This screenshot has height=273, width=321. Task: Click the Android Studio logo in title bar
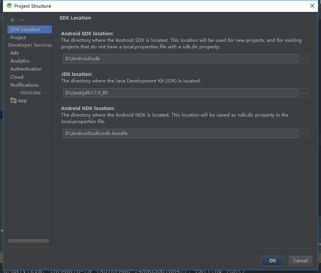9,6
